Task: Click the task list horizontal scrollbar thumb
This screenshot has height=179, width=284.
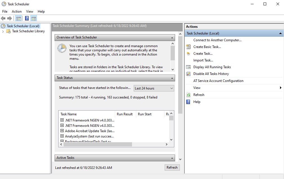Action: (x=98, y=144)
